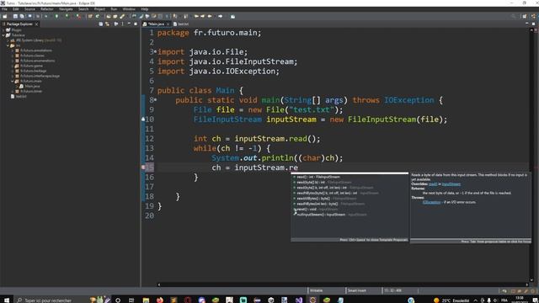539x303 pixels.
Task: Expand the Main.java tree node
Action: (17, 86)
